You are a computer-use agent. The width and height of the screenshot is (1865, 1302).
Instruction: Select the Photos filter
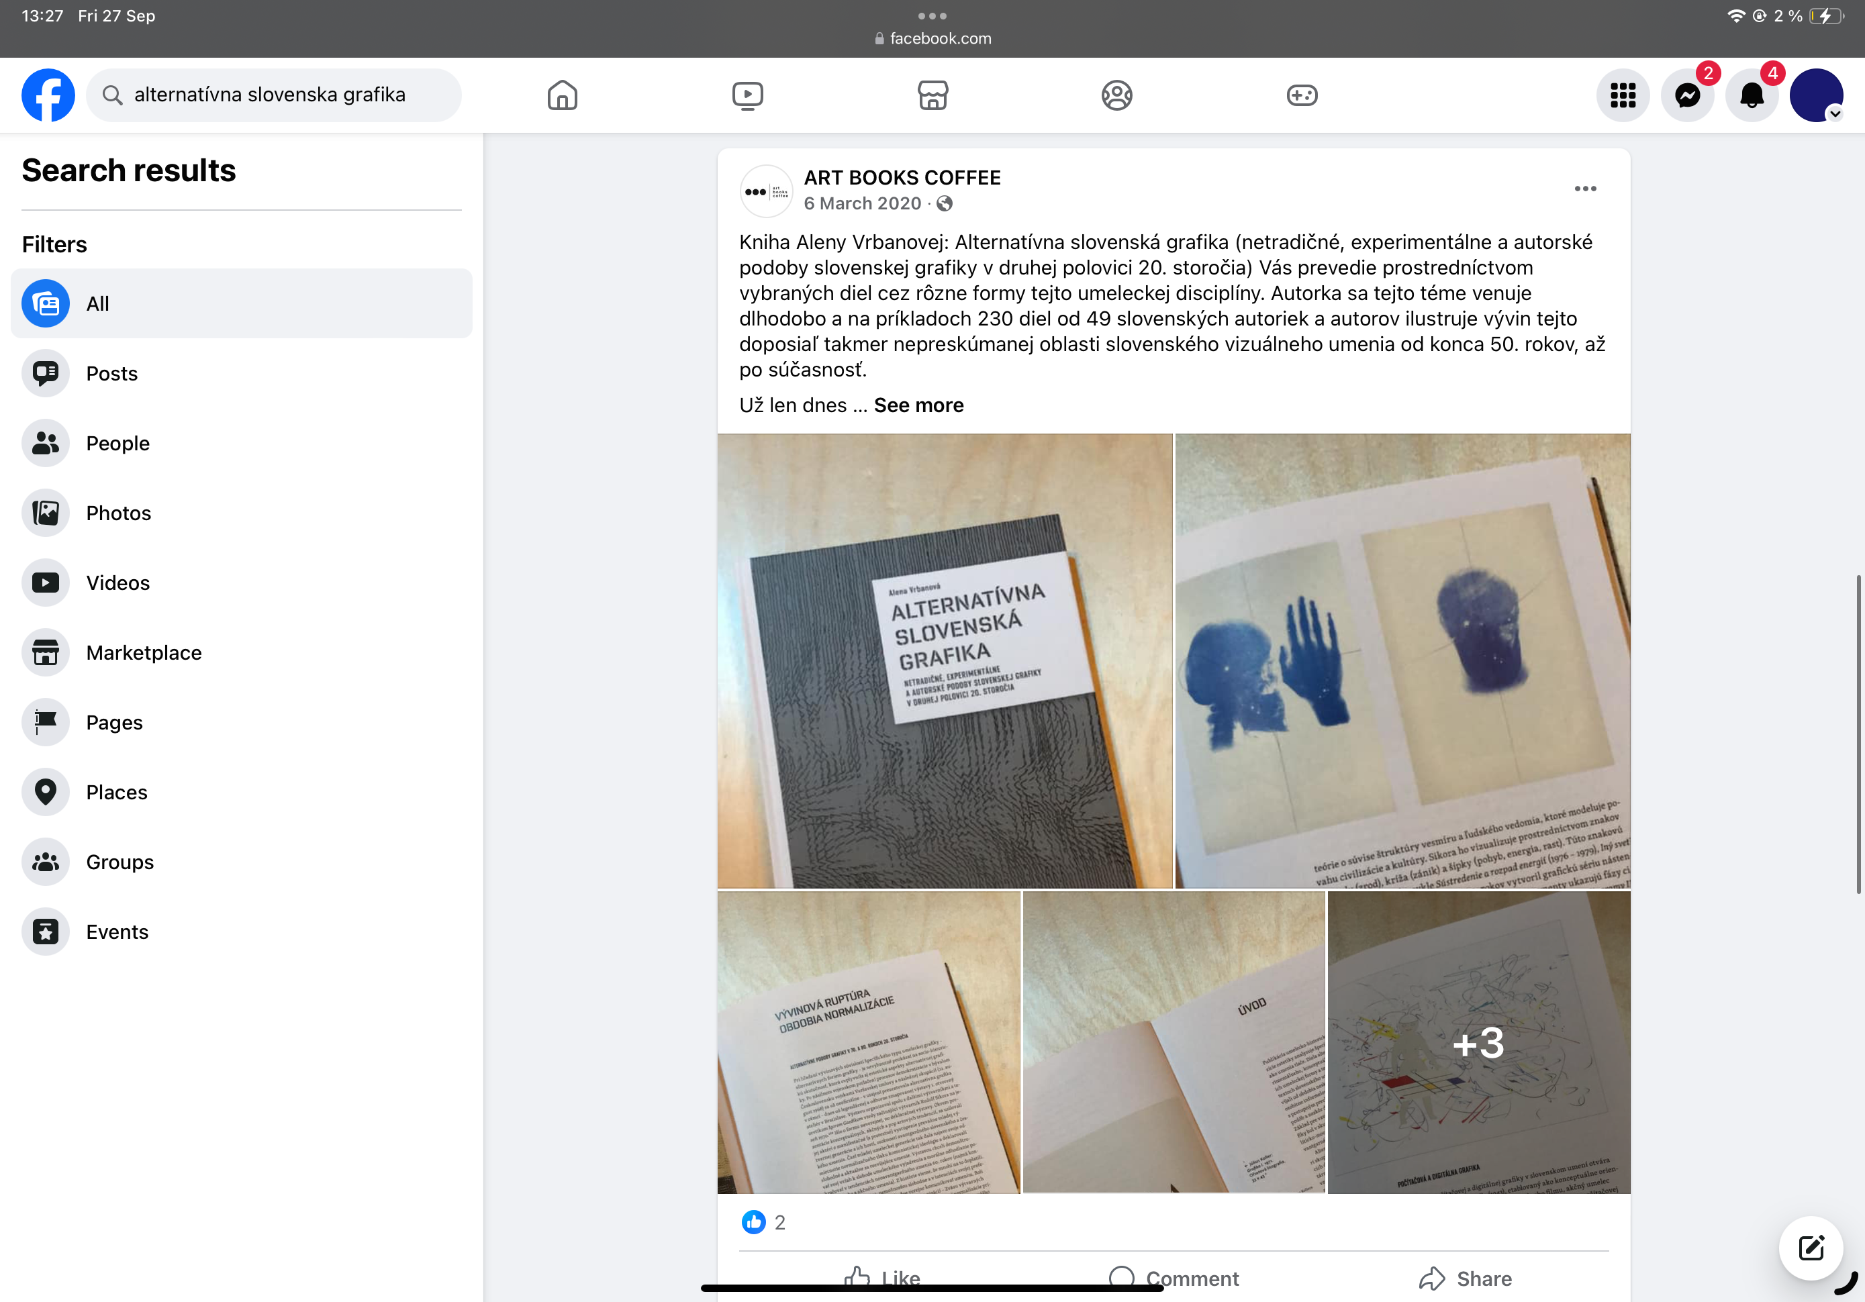pos(117,513)
